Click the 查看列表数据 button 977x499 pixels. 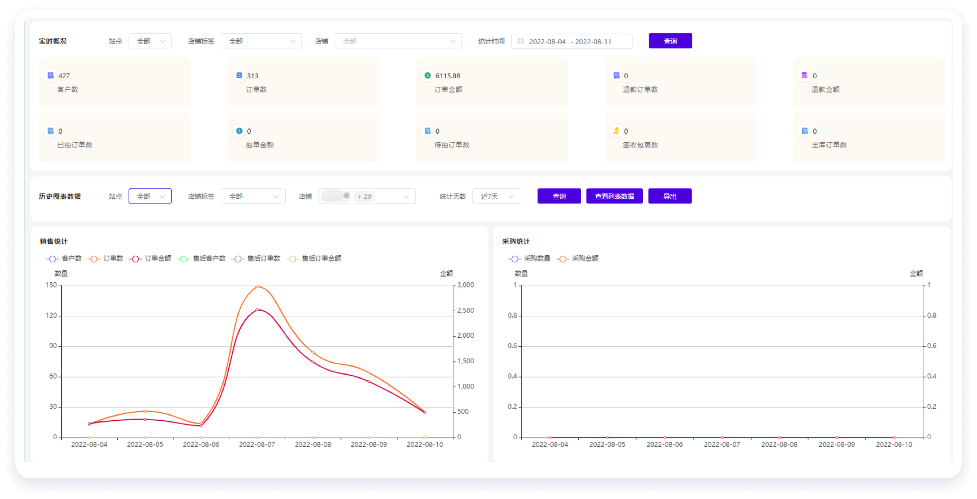614,196
